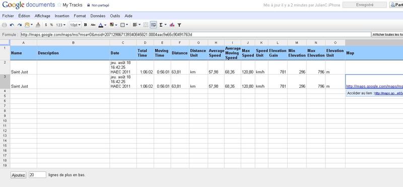Click the paint format brush icon
The height and width of the screenshot is (187, 403).
[x=38, y=25]
